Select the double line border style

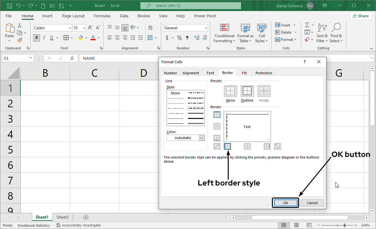196,123
